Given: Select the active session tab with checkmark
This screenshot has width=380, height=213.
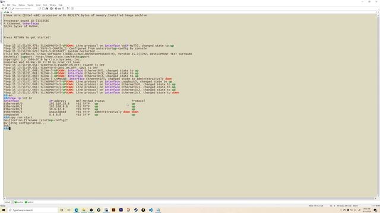Looking at the screenshot, I should (8, 12).
